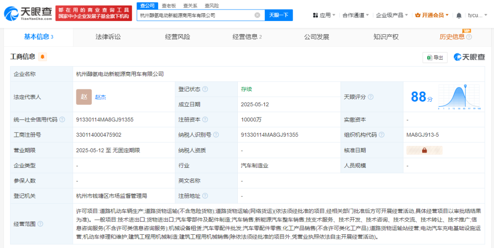Click the 赵 avatar of the legal representative
The width and height of the screenshot is (494, 248).
pos(84,97)
